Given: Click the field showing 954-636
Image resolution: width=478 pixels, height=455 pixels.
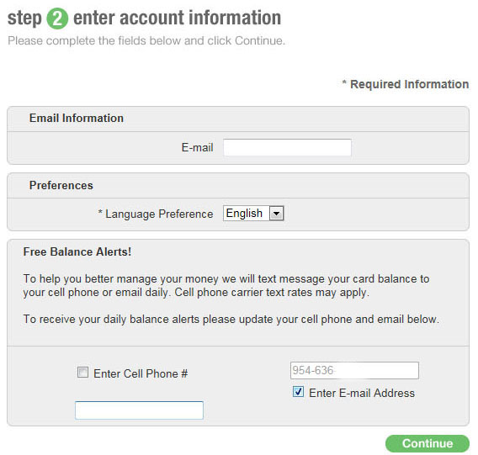Looking at the screenshot, I should pos(354,371).
